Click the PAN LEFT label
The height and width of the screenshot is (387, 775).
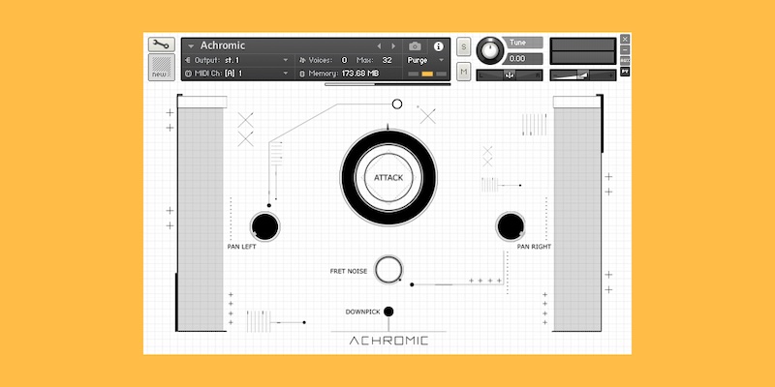(241, 247)
